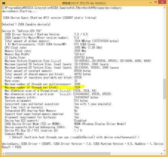
Task: Click the horizontal scrollbar thumb
Action: 58,154
